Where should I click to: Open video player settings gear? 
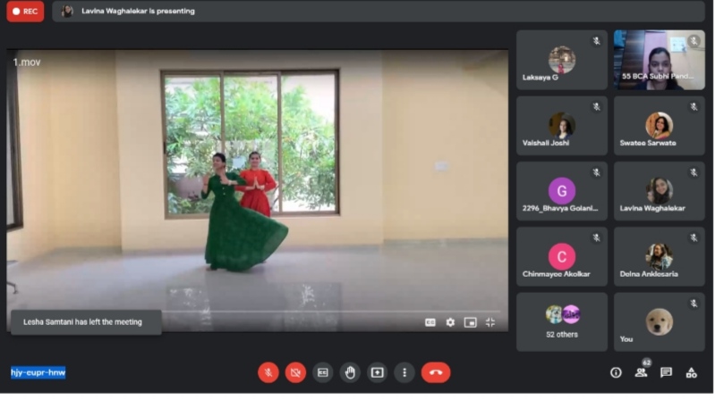point(450,322)
